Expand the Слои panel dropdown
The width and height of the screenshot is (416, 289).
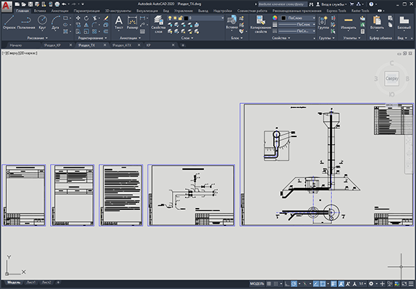(187, 38)
